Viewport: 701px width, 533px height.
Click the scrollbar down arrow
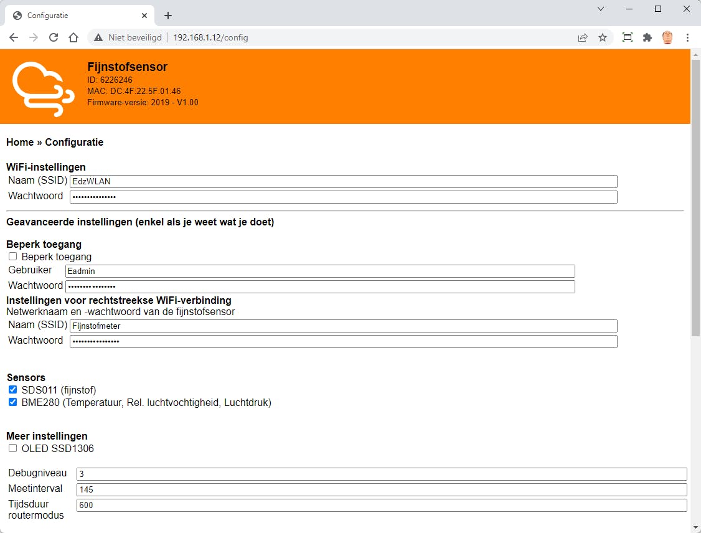tap(695, 527)
